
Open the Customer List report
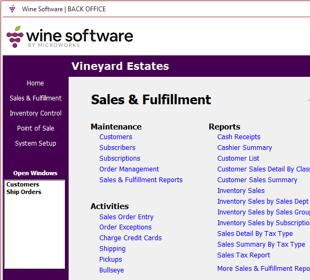point(238,159)
